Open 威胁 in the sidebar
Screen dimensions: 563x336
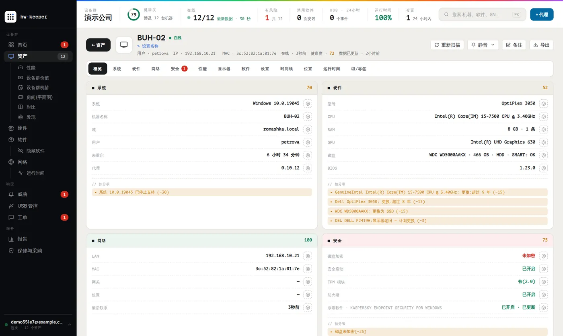point(38,194)
